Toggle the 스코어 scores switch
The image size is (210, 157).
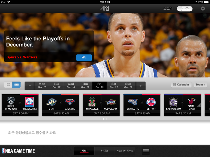click(184, 9)
